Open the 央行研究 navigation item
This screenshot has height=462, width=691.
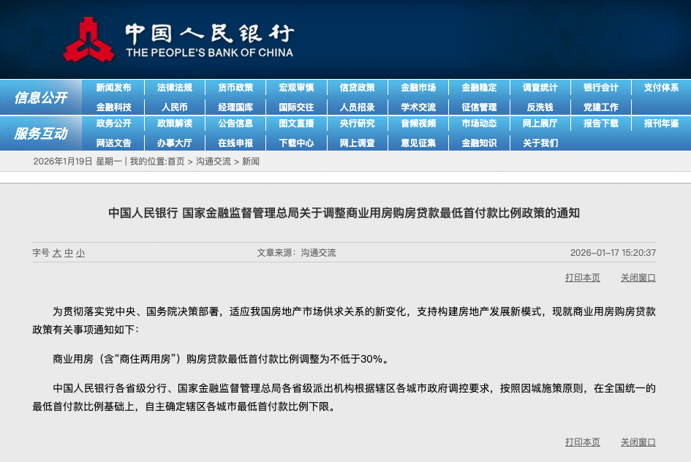(x=358, y=124)
